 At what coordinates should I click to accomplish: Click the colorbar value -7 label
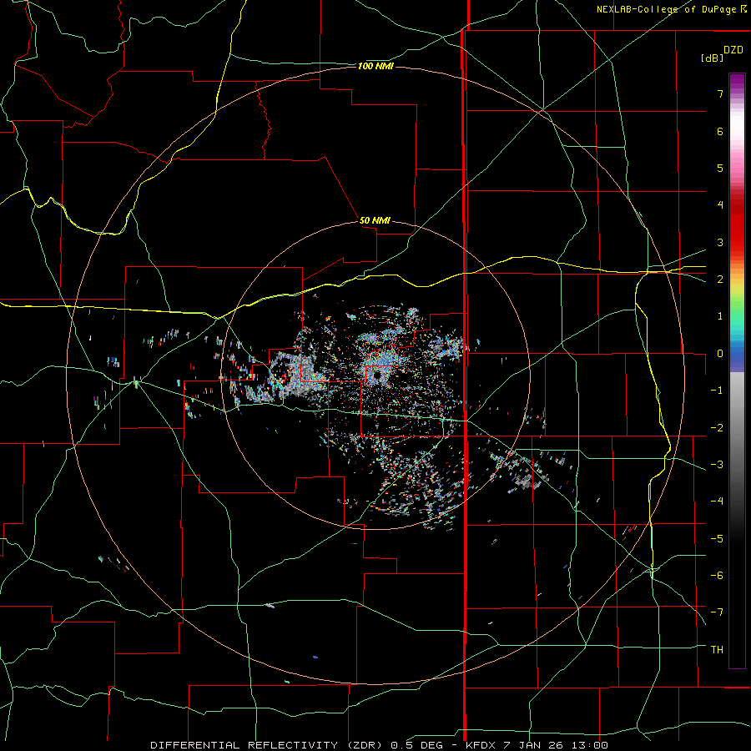717,612
